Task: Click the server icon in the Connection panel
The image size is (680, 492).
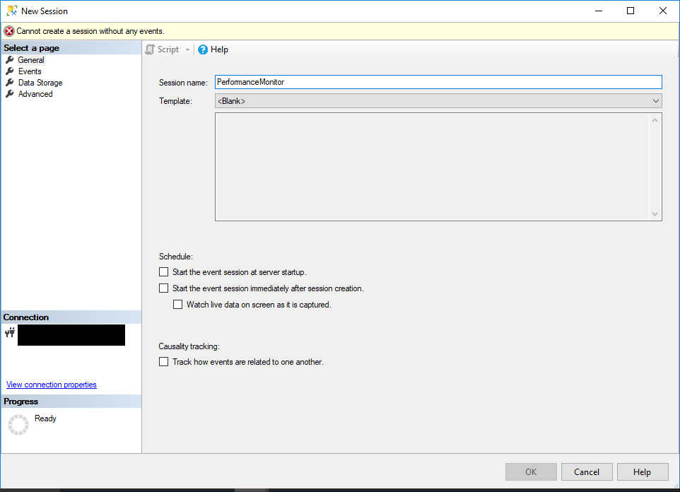Action: [9, 334]
